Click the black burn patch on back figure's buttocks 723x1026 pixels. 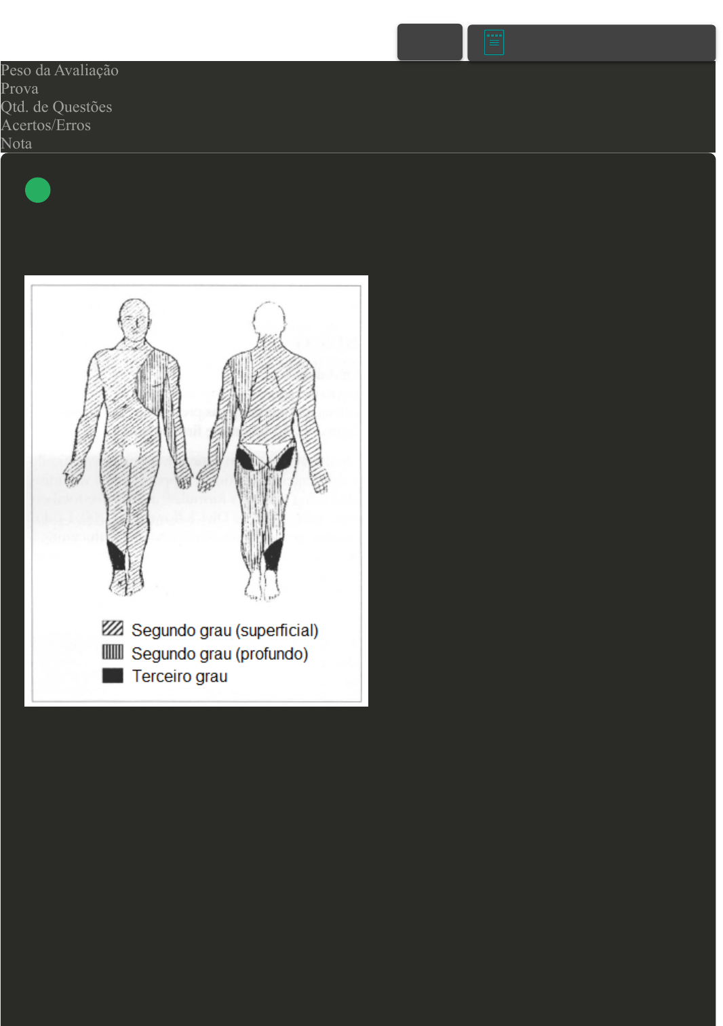click(x=252, y=460)
